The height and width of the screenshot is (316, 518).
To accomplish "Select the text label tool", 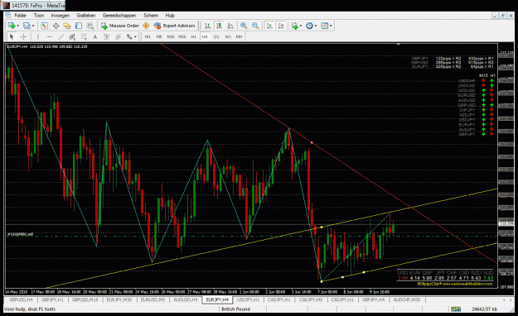I will (x=106, y=36).
